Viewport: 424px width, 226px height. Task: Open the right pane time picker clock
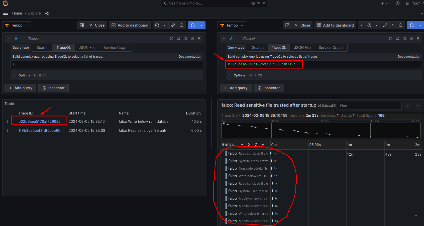click(x=369, y=25)
